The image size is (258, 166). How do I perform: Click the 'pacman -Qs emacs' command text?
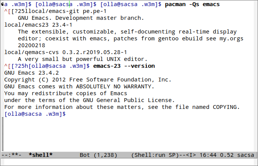coord(192,4)
